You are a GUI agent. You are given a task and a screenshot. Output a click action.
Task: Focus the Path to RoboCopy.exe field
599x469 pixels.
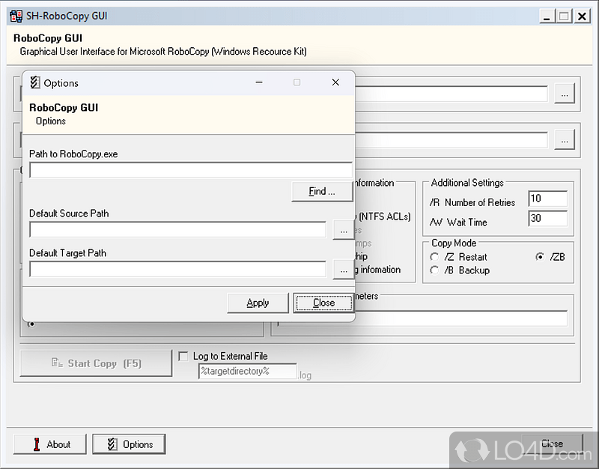tap(191, 170)
